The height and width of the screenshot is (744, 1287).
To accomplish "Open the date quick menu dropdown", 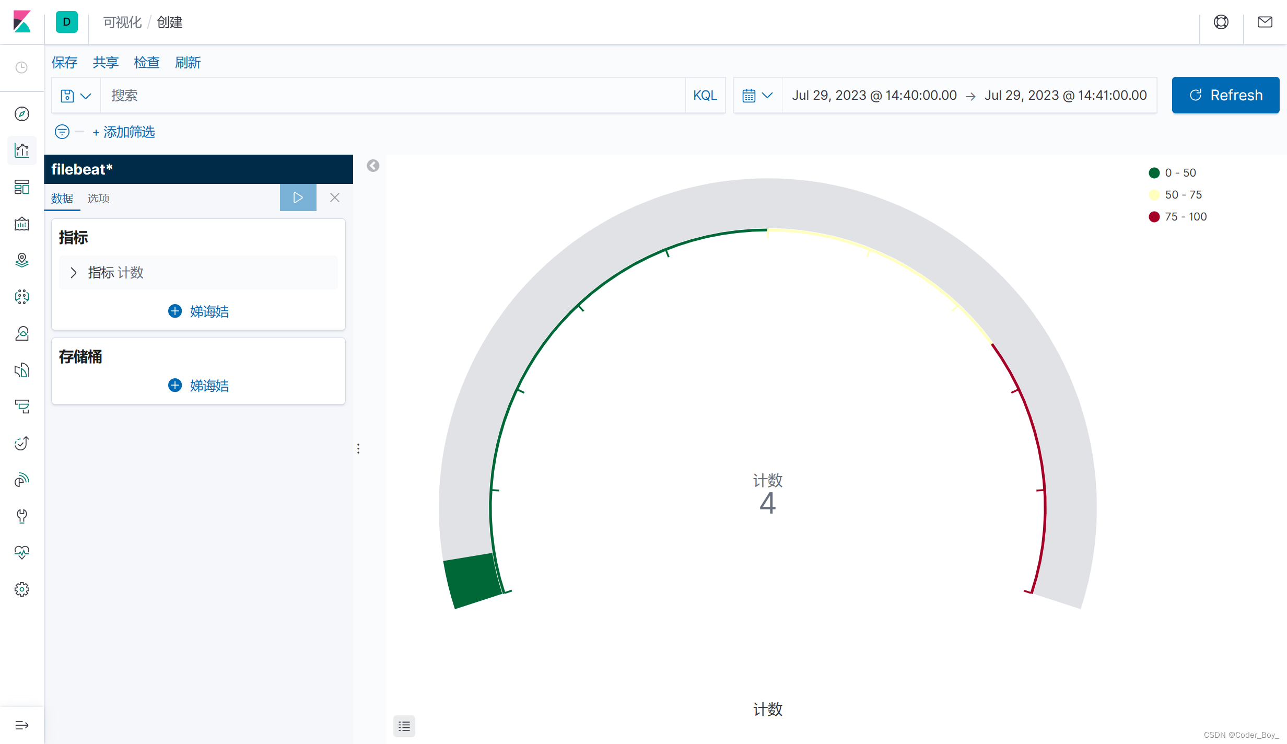I will [x=757, y=96].
